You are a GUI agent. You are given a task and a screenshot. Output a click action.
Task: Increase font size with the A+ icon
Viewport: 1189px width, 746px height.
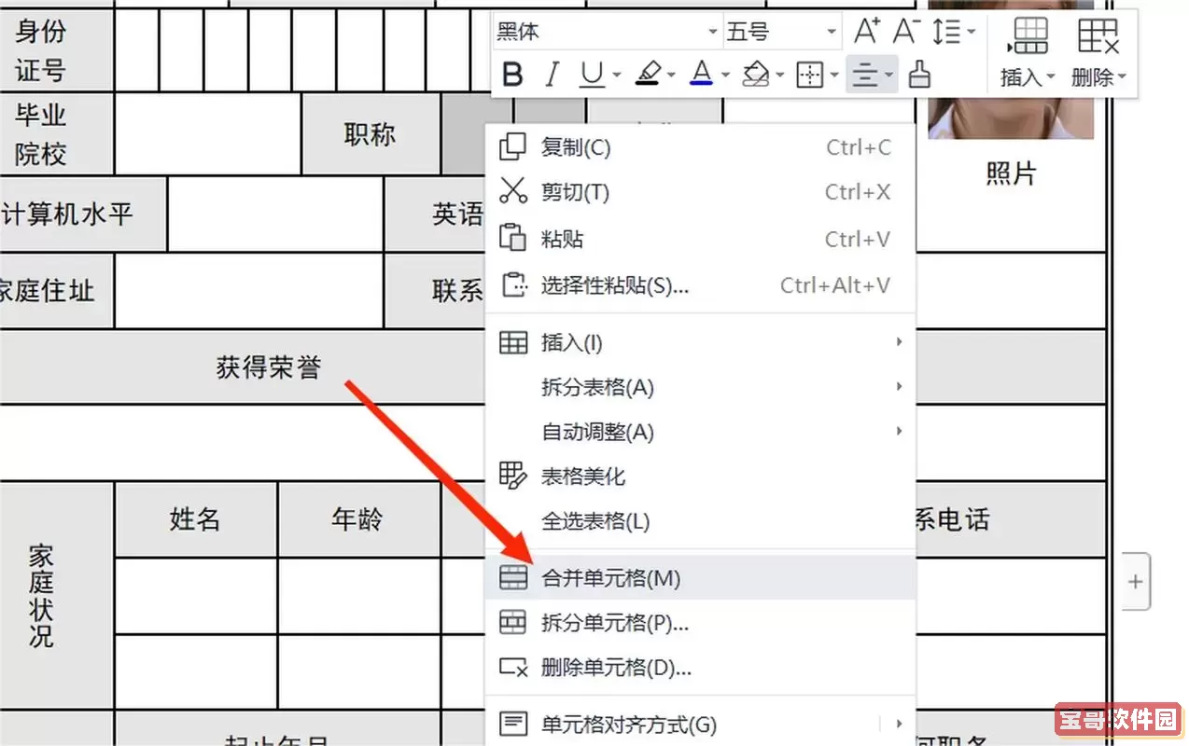865,31
